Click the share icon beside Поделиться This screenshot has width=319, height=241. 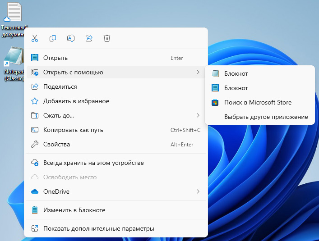click(x=35, y=86)
